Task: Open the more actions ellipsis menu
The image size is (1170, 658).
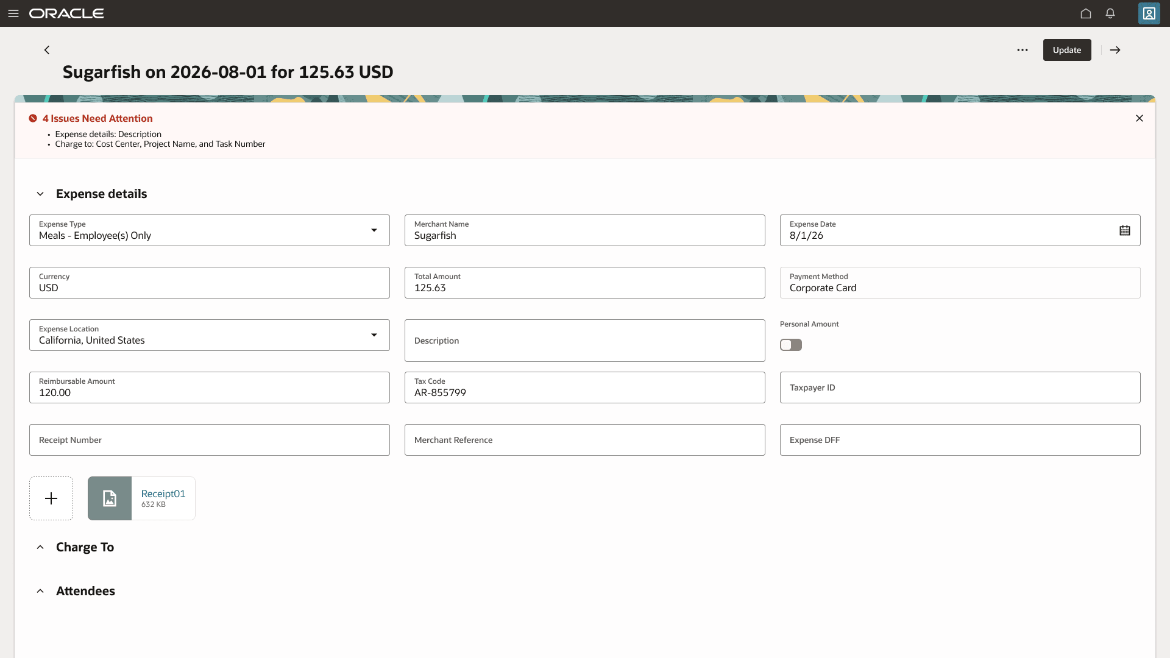Action: pos(1023,50)
